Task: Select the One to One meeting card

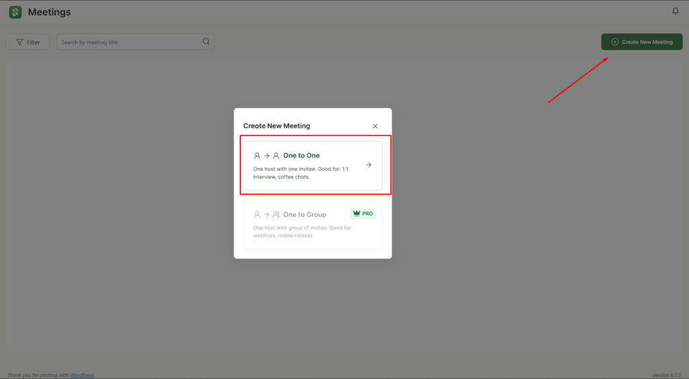Action: tap(313, 165)
